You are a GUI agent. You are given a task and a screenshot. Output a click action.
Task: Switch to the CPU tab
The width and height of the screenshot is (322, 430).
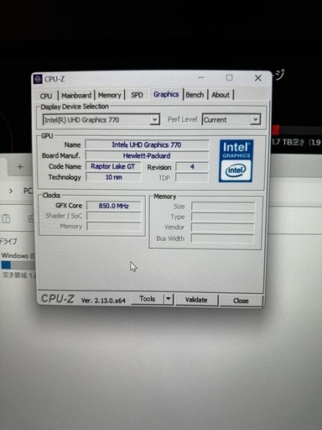pos(46,96)
